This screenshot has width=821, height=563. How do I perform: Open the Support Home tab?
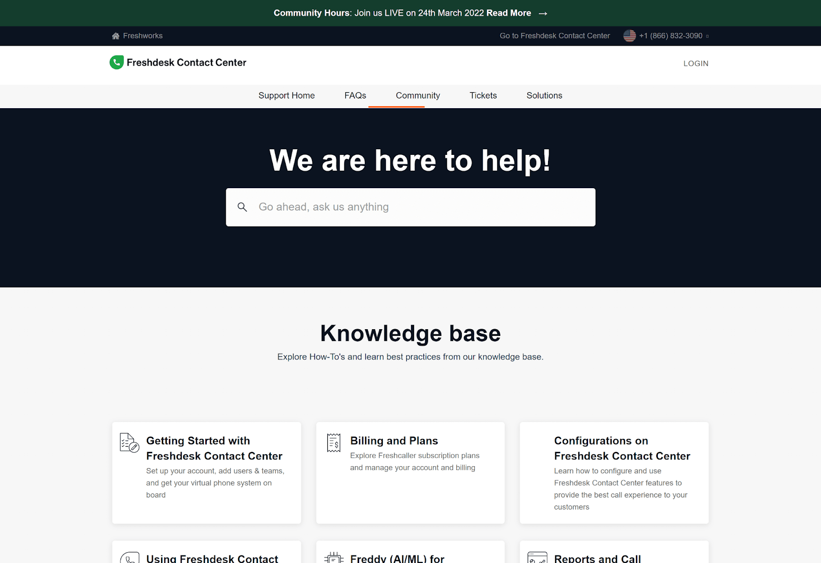(286, 95)
